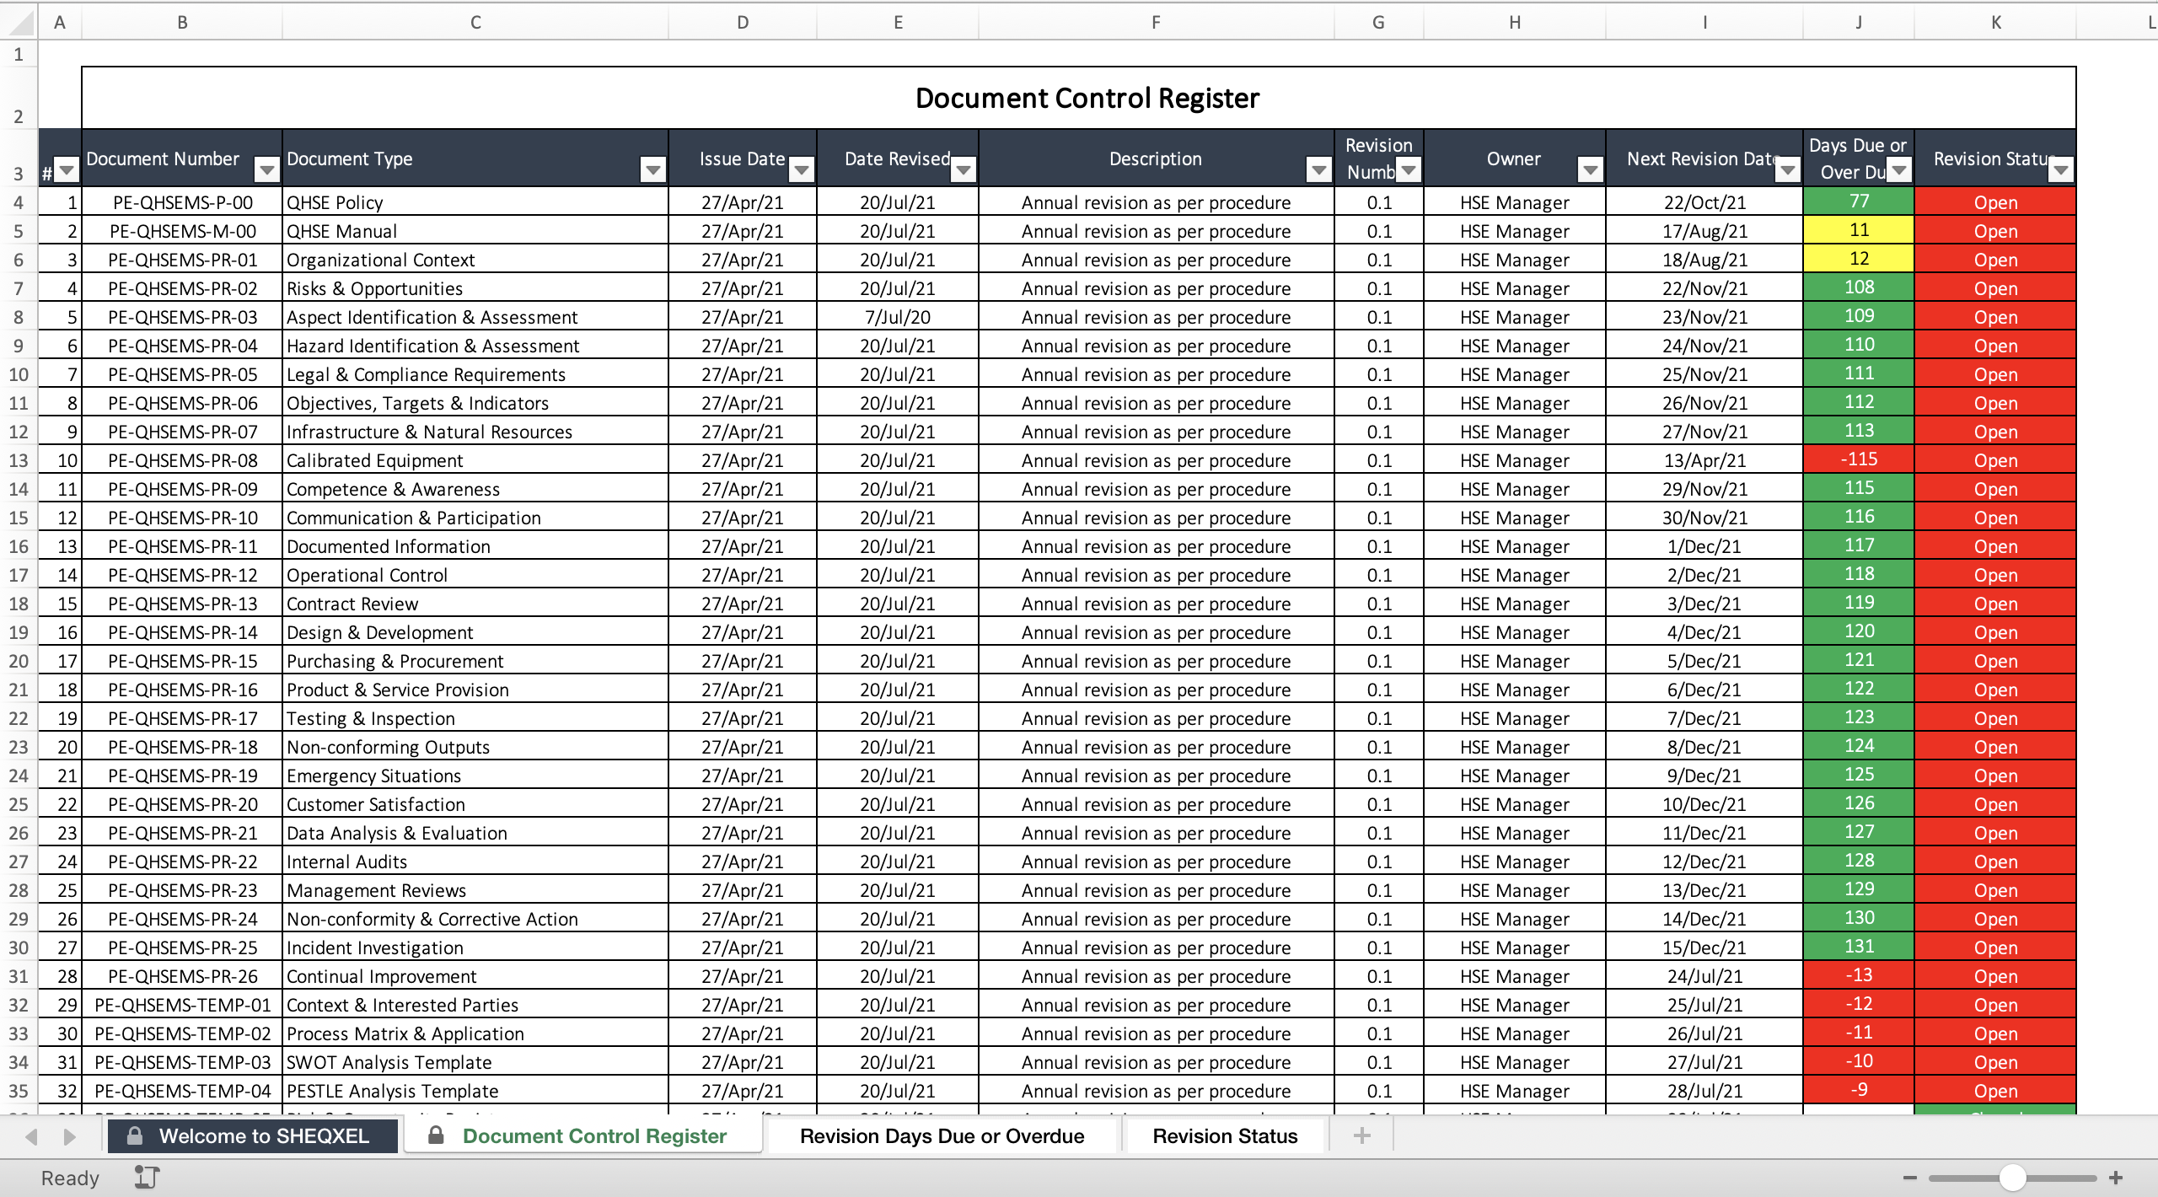The image size is (2158, 1197).
Task: Select the Customer Satisfaction cell
Action: pos(475,804)
